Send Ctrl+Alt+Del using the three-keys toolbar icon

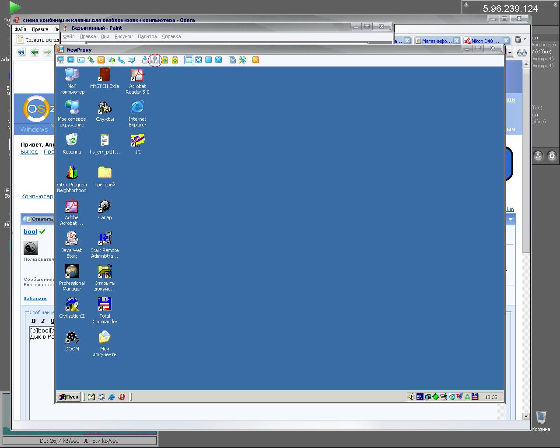pyautogui.click(x=155, y=60)
